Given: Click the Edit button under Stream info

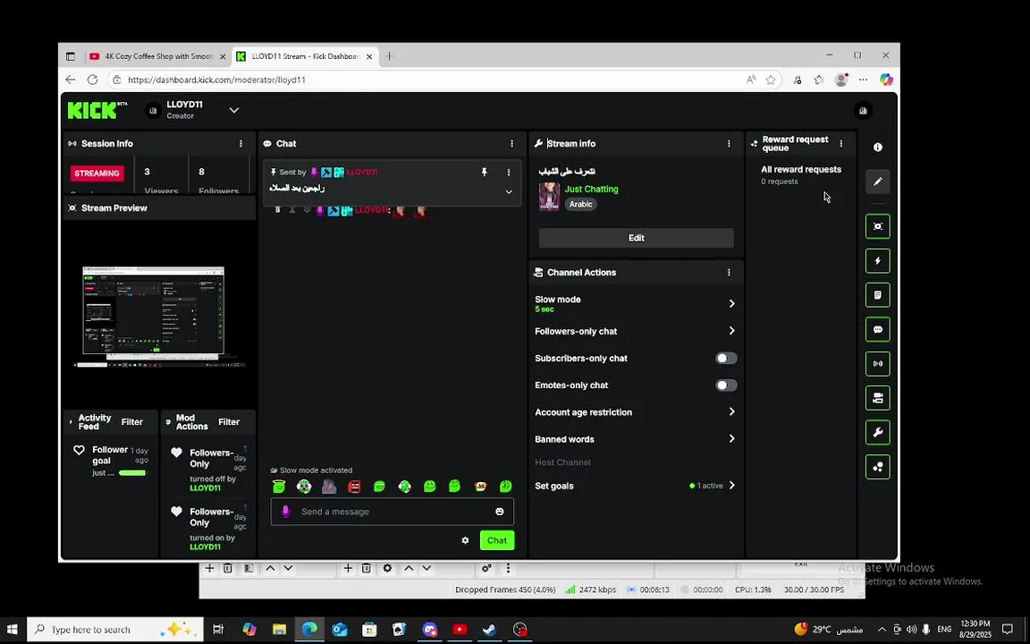Looking at the screenshot, I should tap(636, 238).
